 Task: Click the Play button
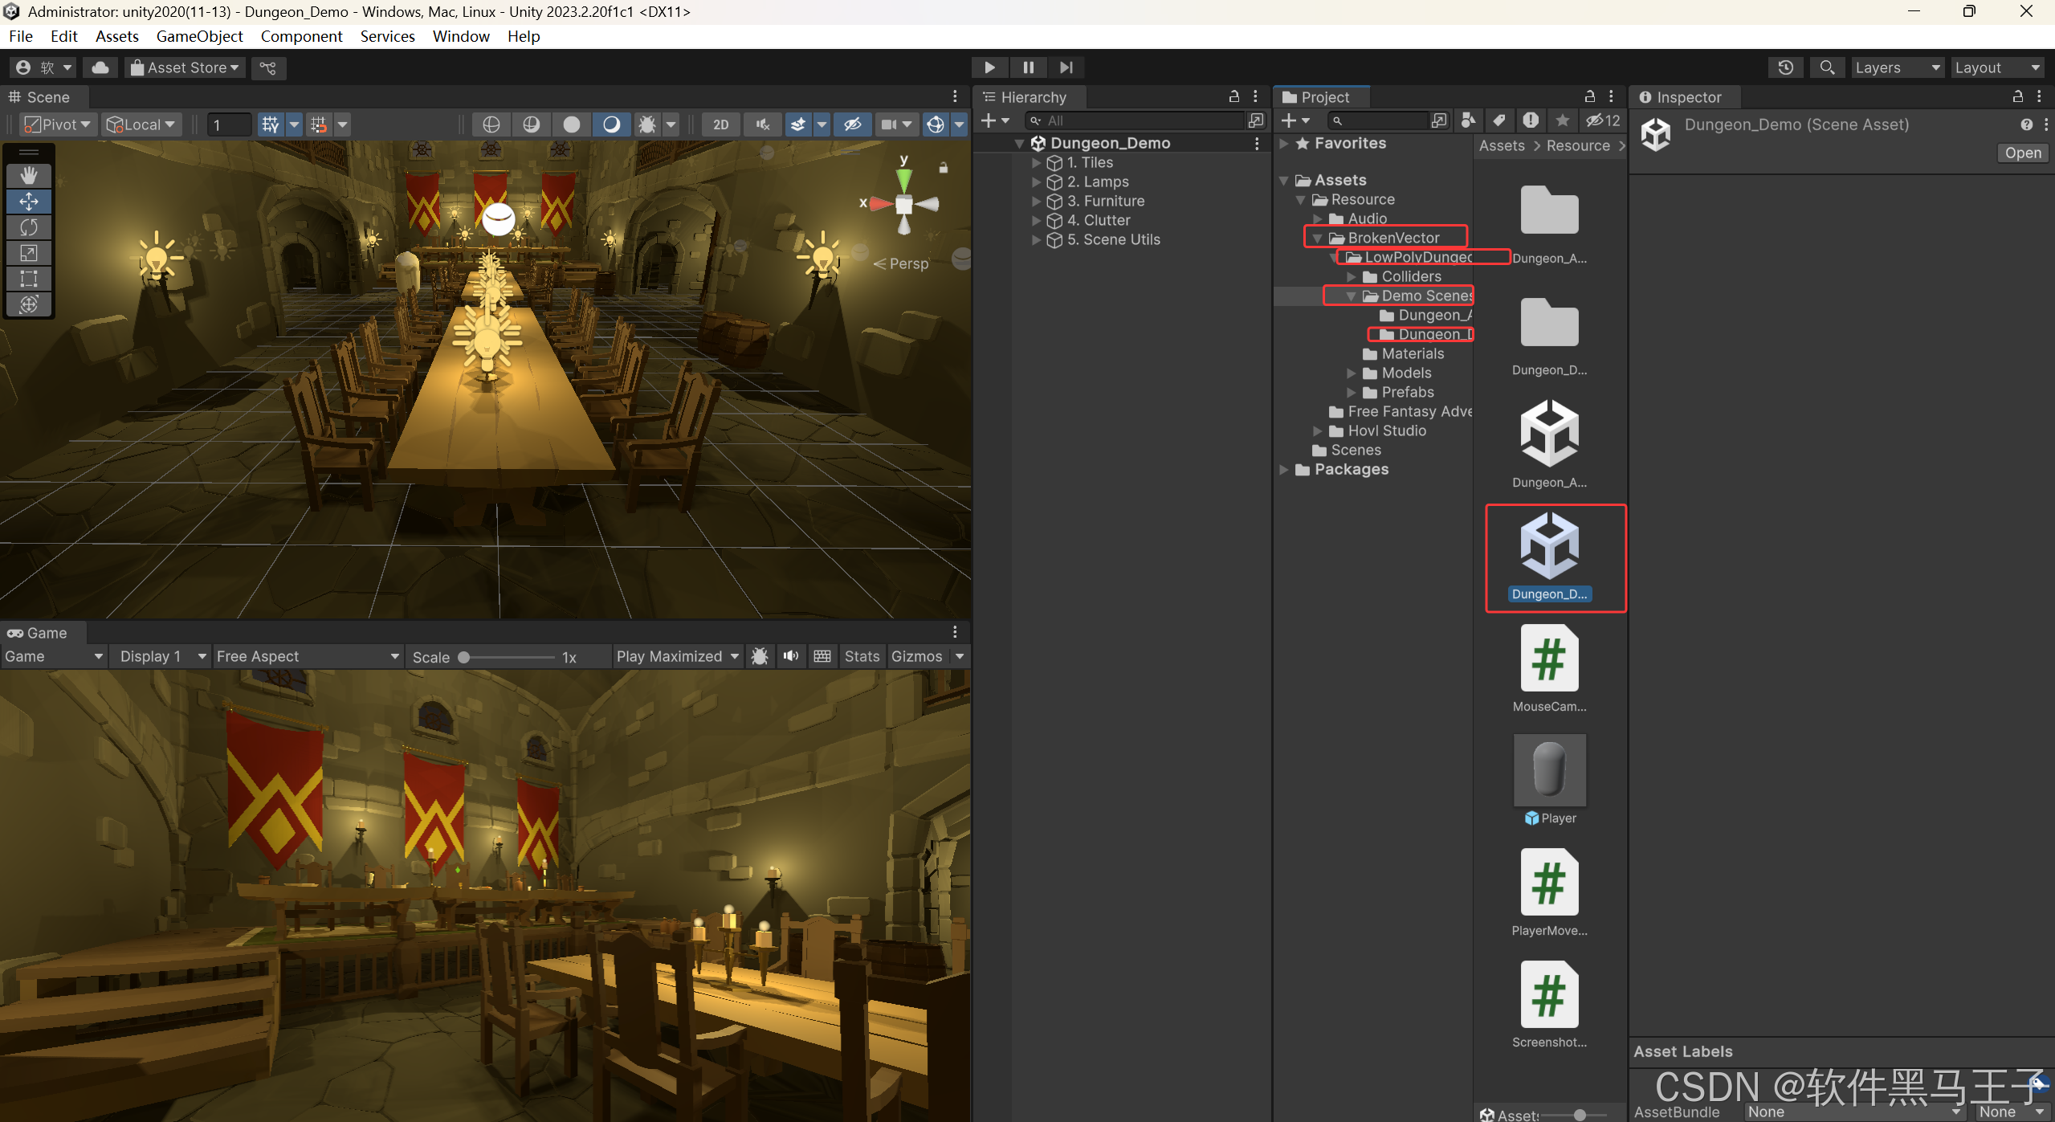(x=989, y=67)
